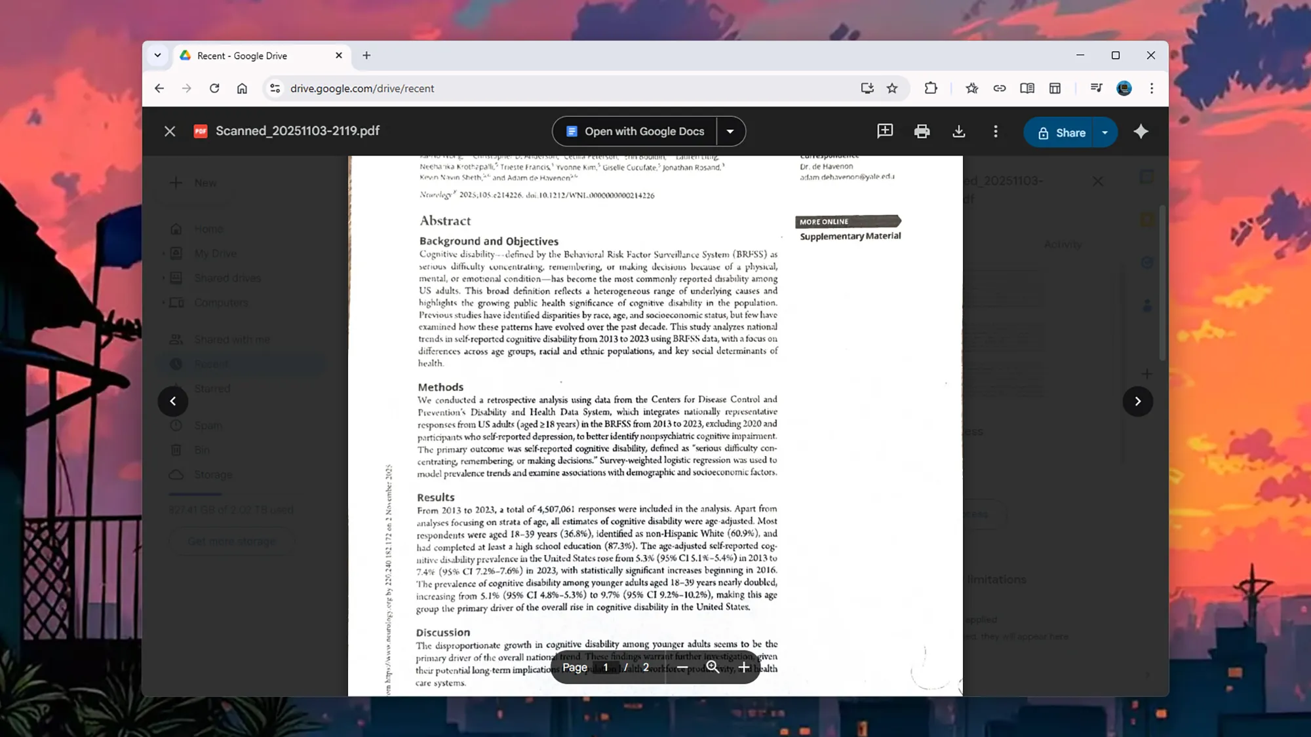Click the Get more storage button

tap(231, 540)
